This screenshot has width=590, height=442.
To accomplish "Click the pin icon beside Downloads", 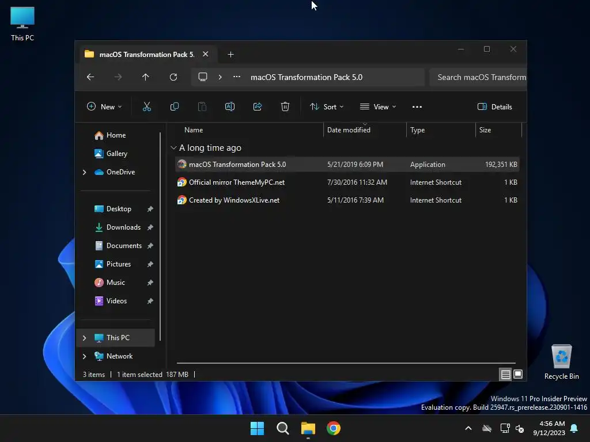I will [x=150, y=227].
